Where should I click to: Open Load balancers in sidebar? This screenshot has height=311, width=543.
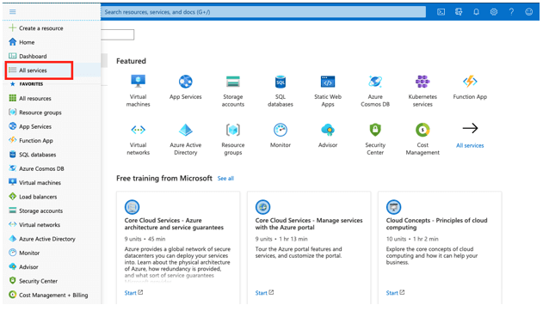coord(33,197)
